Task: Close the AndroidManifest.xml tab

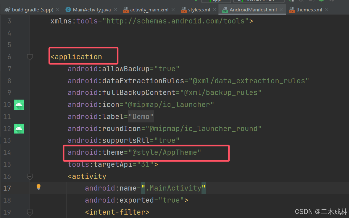Action: coord(281,10)
